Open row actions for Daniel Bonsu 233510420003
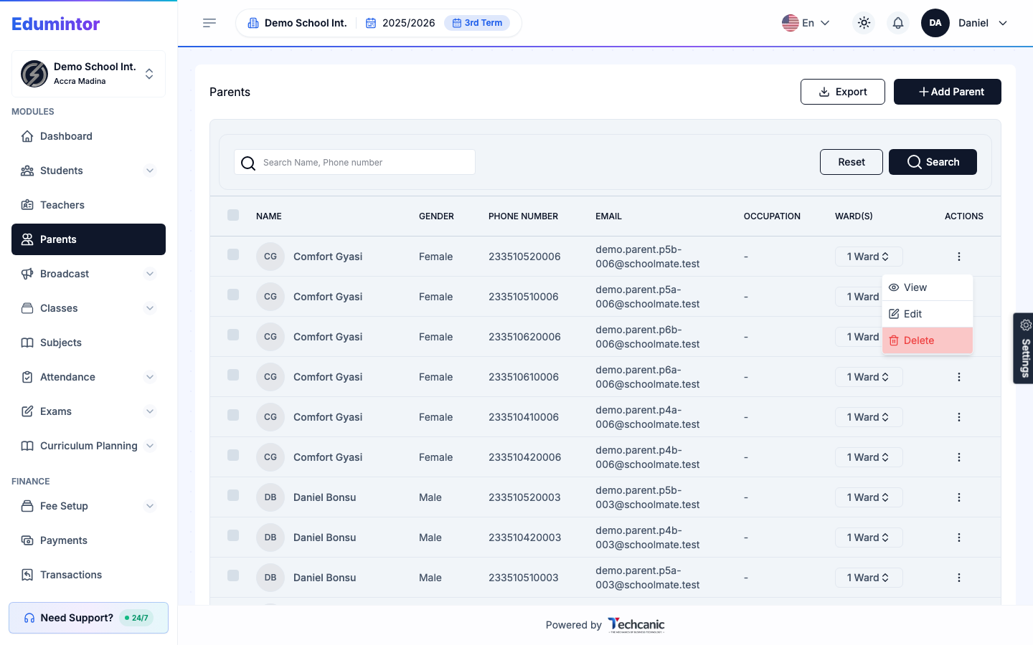This screenshot has height=645, width=1033. (x=959, y=537)
